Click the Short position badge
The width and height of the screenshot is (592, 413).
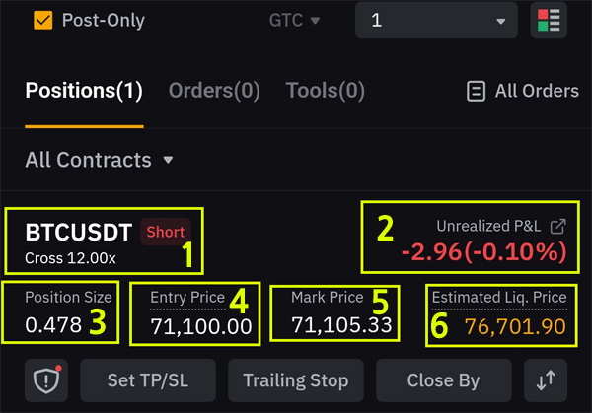(166, 232)
